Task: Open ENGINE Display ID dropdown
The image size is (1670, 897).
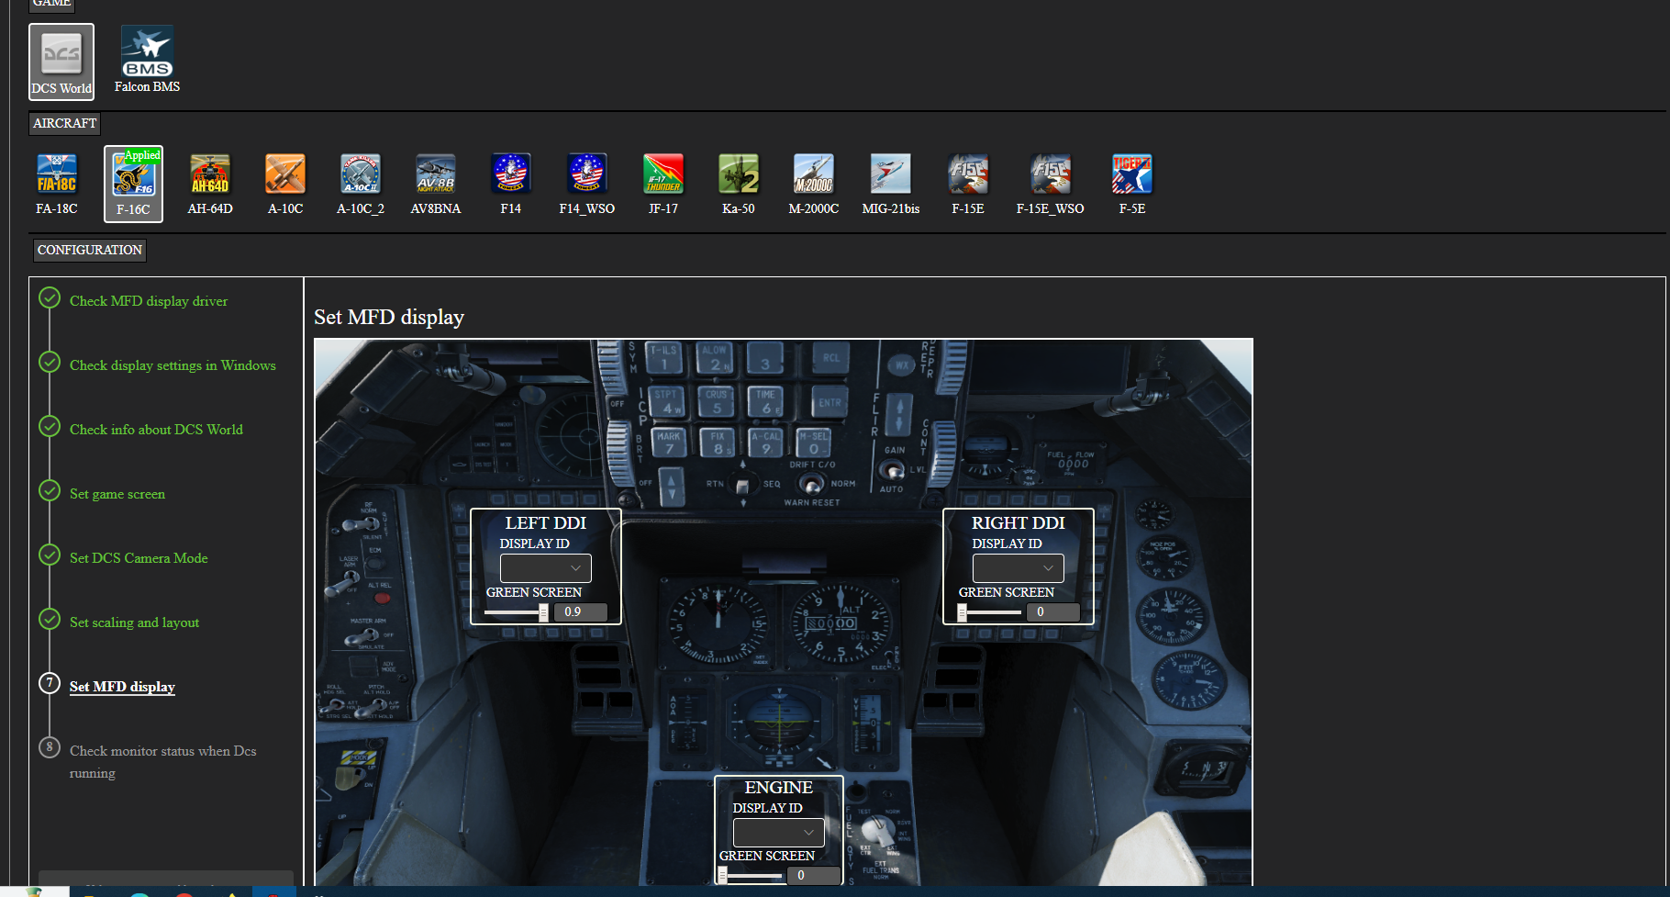Action: (779, 833)
